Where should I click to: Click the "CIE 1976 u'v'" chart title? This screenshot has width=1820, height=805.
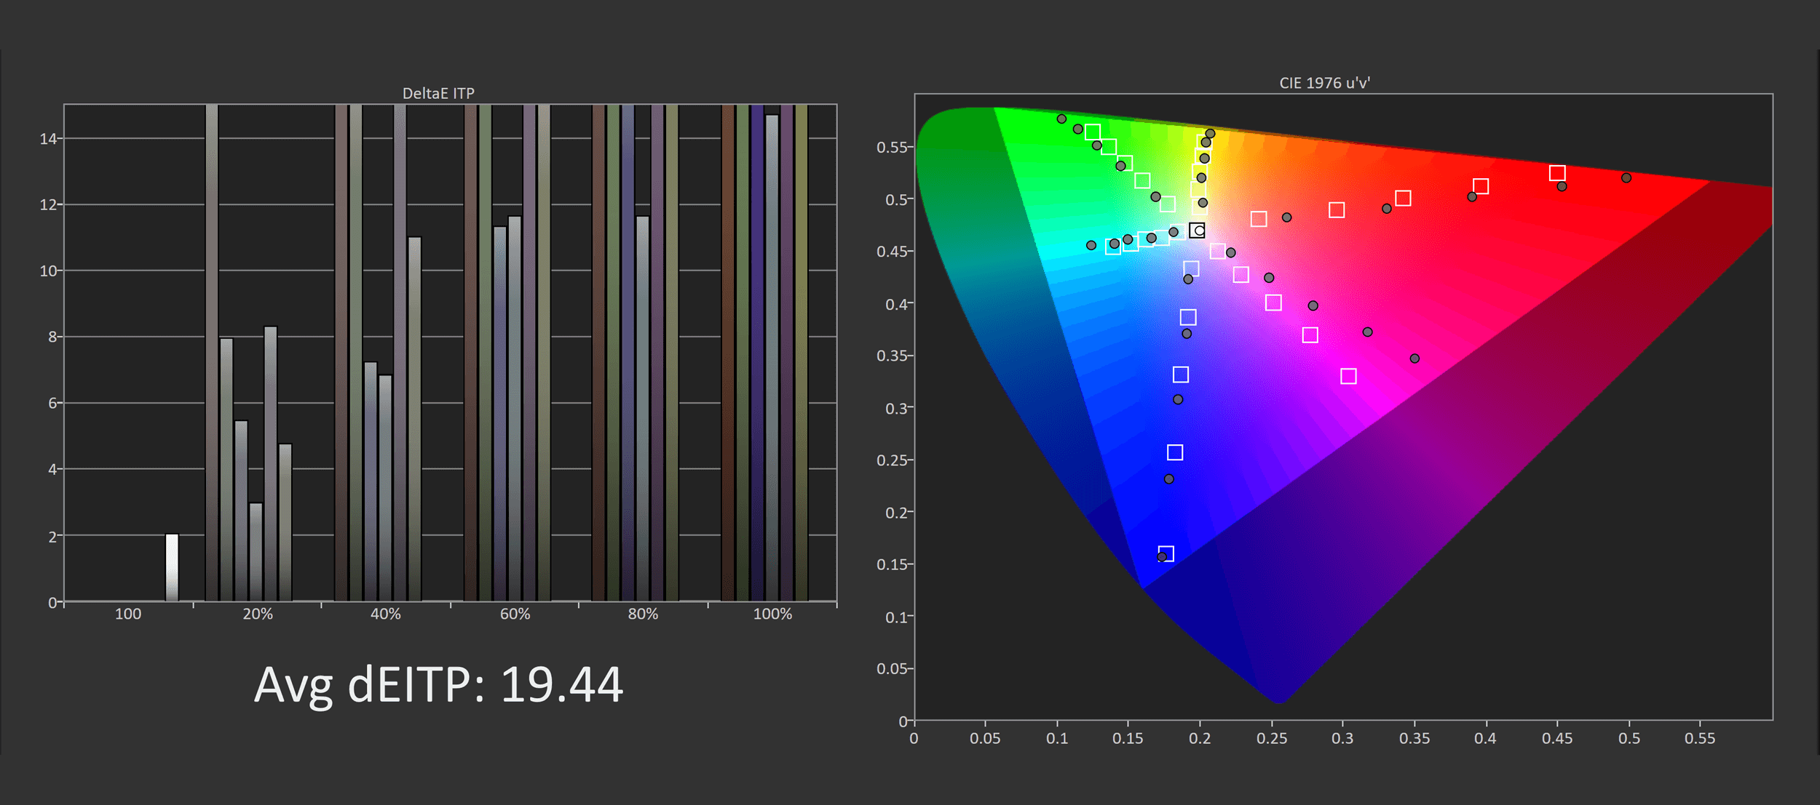click(x=1324, y=83)
